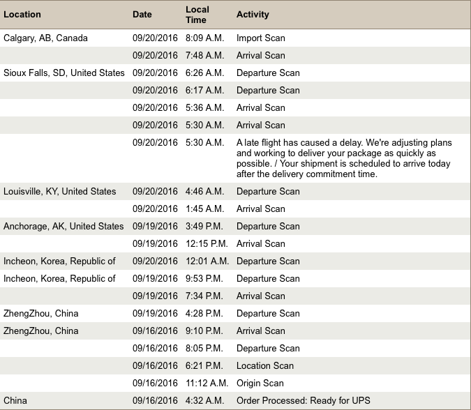Click the 8:05 P.M. time cell

click(204, 348)
